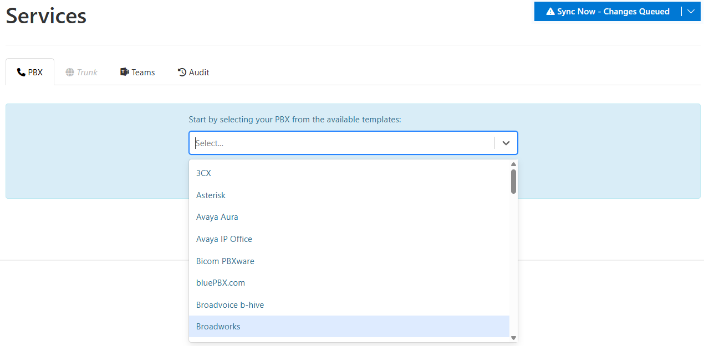Screen dimensions: 704x346
Task: Select the highlighted Broadworks option
Action: click(349, 327)
